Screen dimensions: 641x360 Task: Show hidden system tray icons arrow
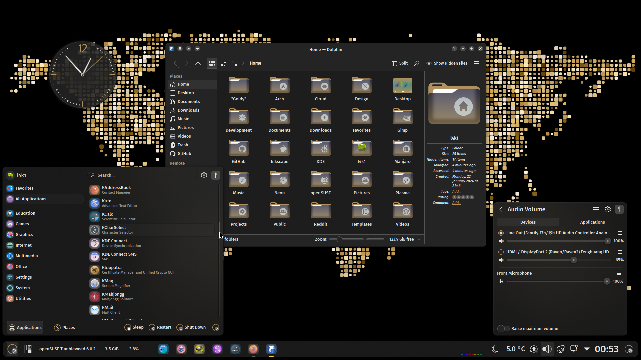click(587, 349)
